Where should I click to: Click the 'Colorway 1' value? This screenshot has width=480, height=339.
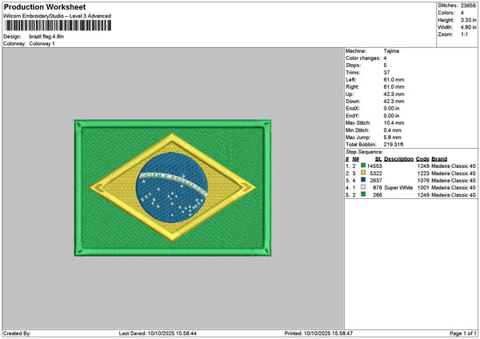pos(42,44)
